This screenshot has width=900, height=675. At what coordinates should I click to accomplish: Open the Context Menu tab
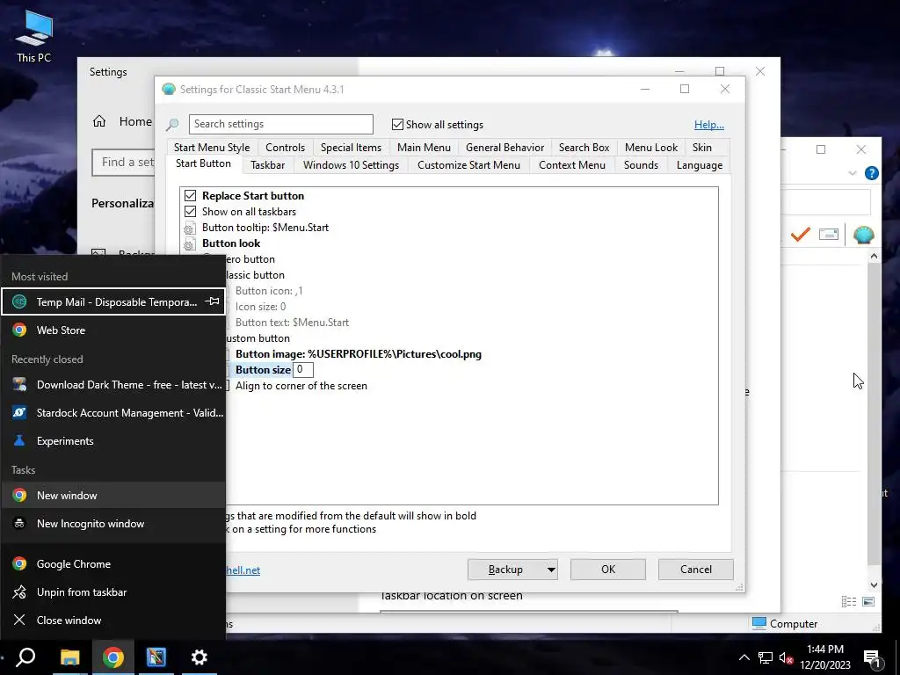click(571, 165)
